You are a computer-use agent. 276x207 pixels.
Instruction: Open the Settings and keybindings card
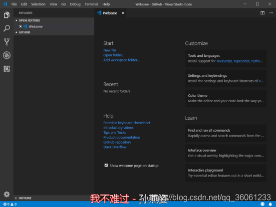(x=226, y=78)
